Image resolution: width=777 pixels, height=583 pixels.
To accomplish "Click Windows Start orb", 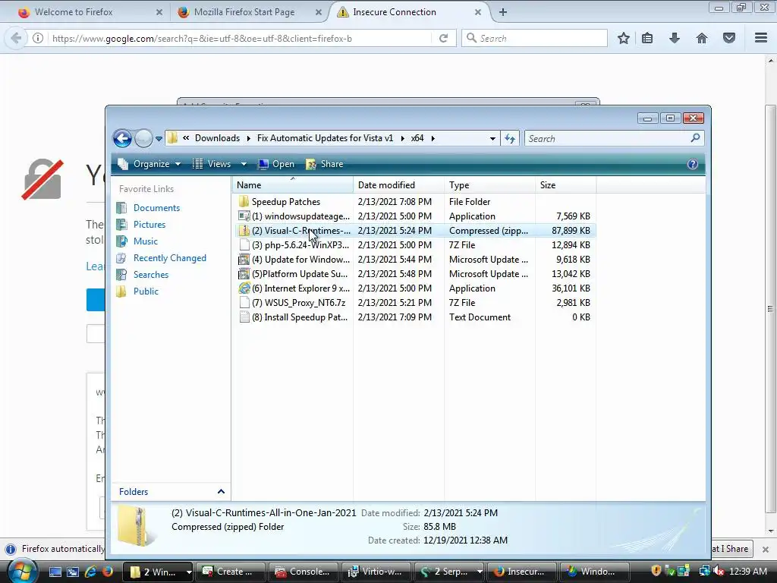I will click(21, 571).
